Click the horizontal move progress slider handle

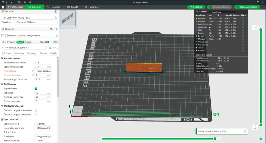point(215,138)
